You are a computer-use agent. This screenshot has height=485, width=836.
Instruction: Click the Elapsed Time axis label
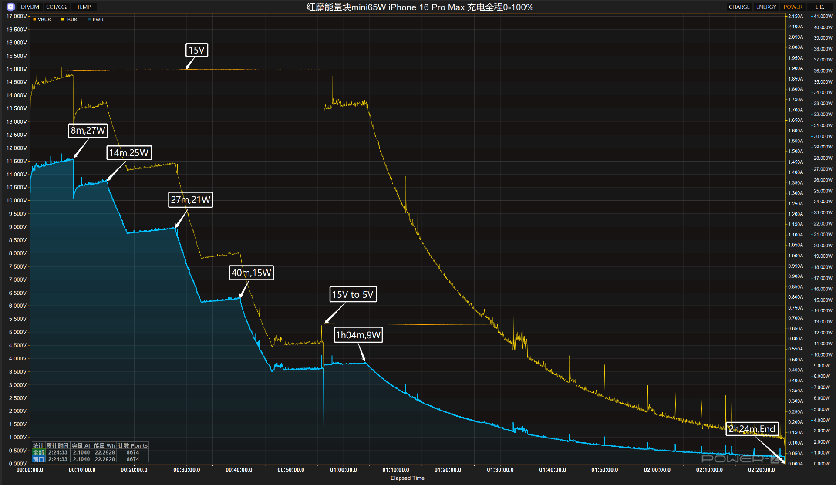408,478
